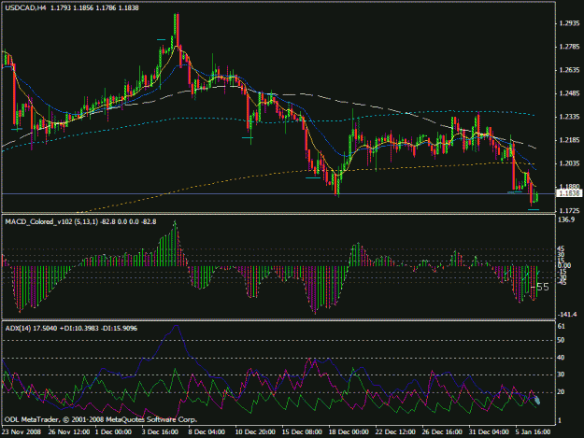Click the 15 Dec 08:00 time label
This screenshot has height=438, width=584.
(x=302, y=432)
